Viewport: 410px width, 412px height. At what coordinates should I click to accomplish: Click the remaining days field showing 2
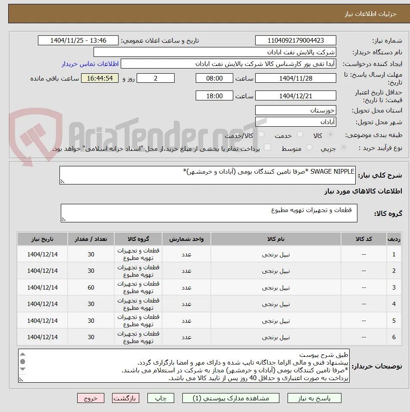tap(156, 78)
